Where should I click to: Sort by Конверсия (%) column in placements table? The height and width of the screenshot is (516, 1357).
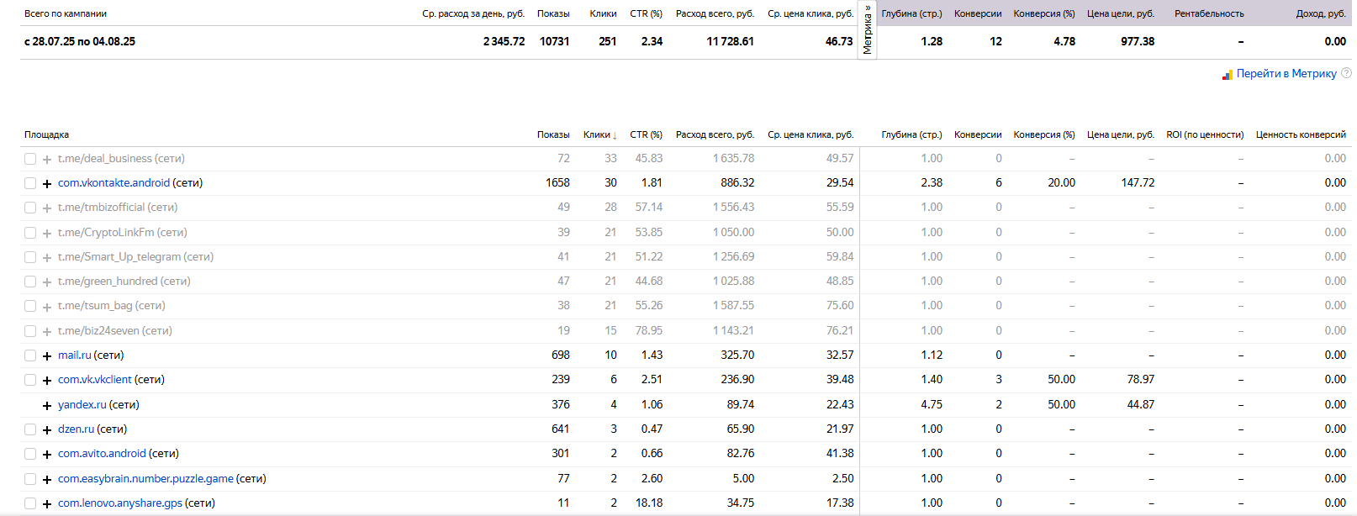tap(1044, 134)
